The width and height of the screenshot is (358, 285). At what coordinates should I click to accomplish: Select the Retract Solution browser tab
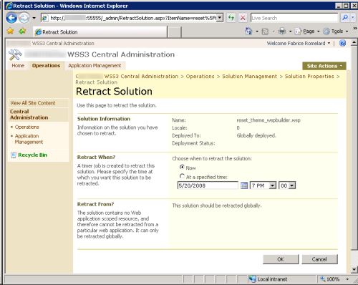tap(100, 32)
